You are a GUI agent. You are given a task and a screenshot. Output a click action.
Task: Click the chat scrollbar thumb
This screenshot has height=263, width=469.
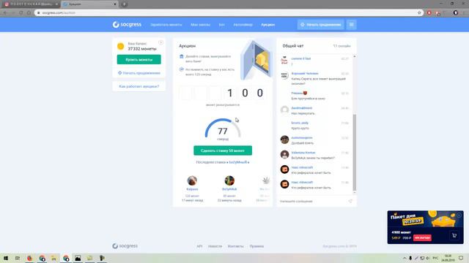355,152
